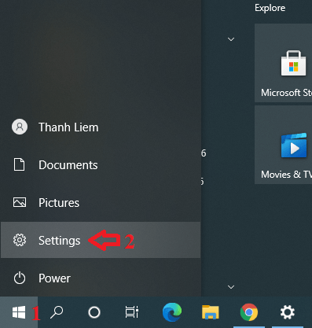Viewport: 312px width, 328px height.
Task: Expand the lower chevron in app list
Action: point(231,287)
